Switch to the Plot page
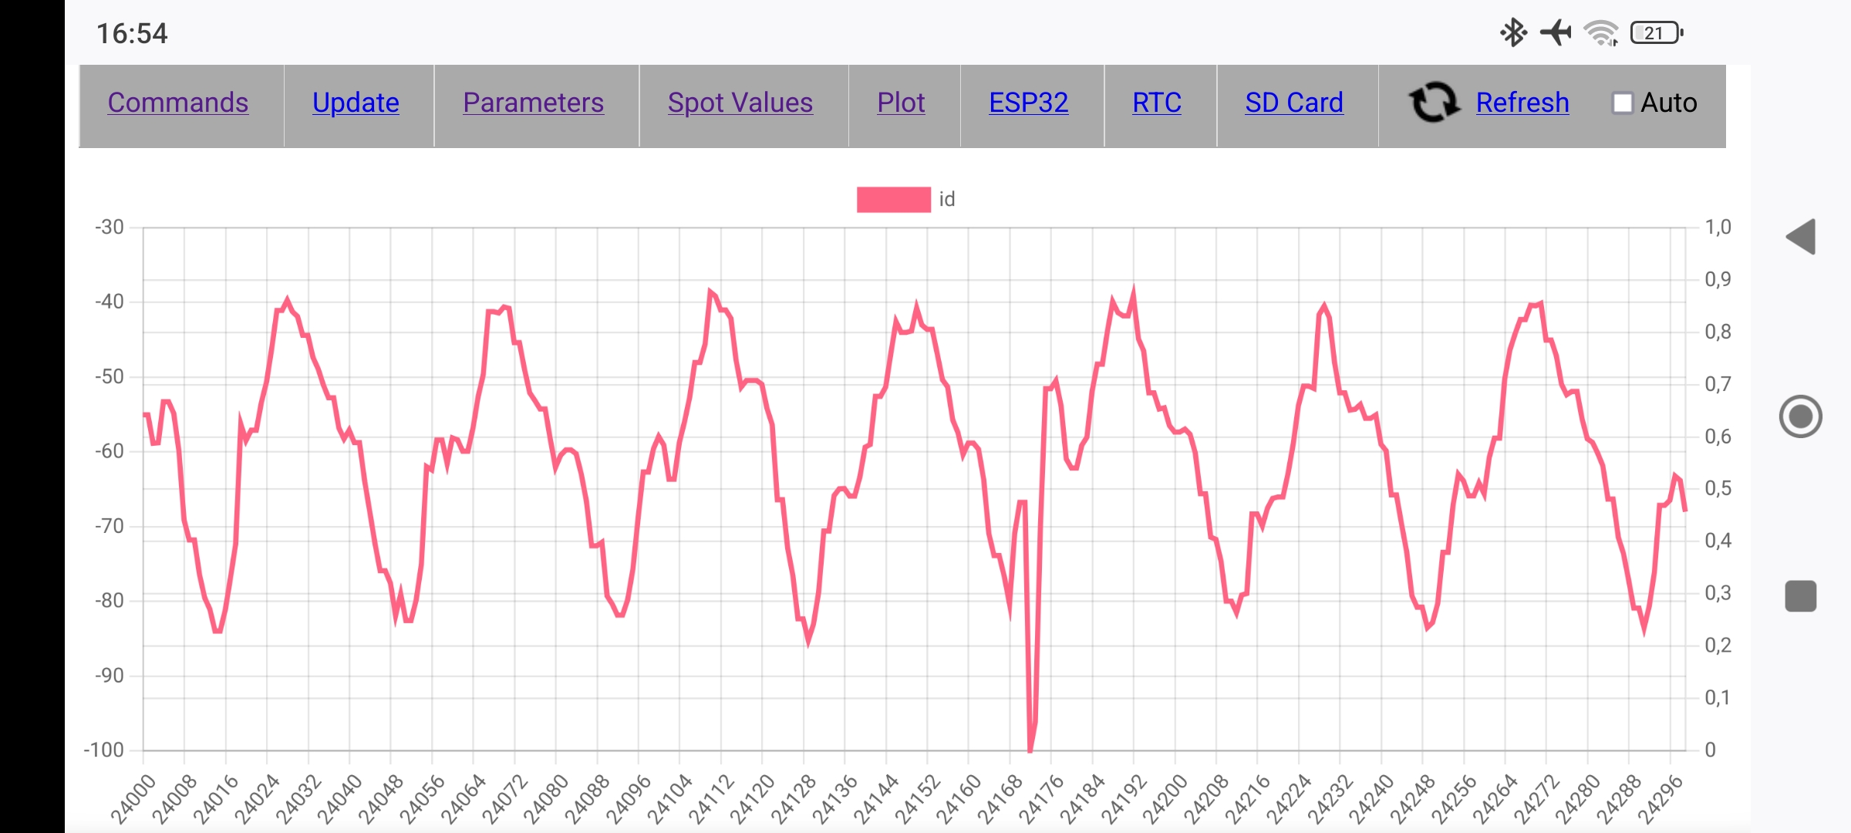The image size is (1851, 833). pos(901,103)
